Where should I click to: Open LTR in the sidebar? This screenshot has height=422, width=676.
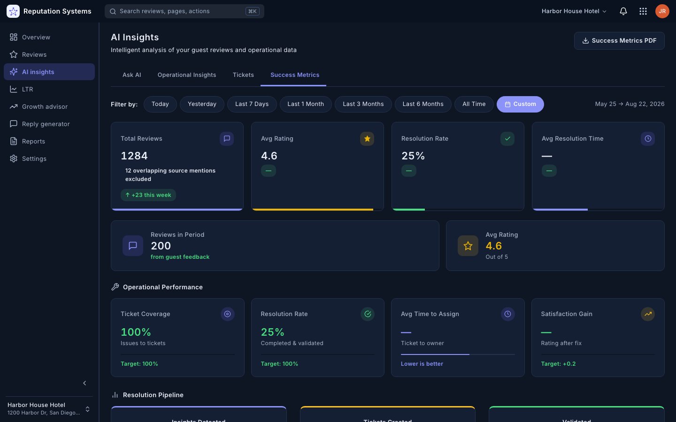coord(49,89)
